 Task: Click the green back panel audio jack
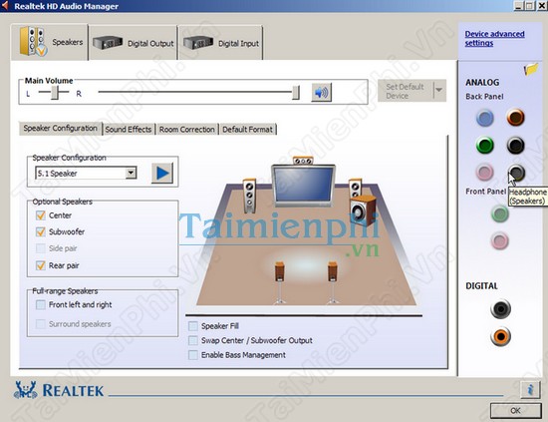(485, 146)
